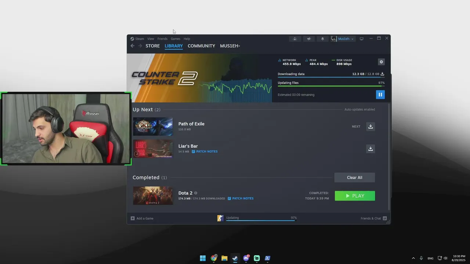
Task: Click download icon beside 12.8 GB
Action: (382, 74)
